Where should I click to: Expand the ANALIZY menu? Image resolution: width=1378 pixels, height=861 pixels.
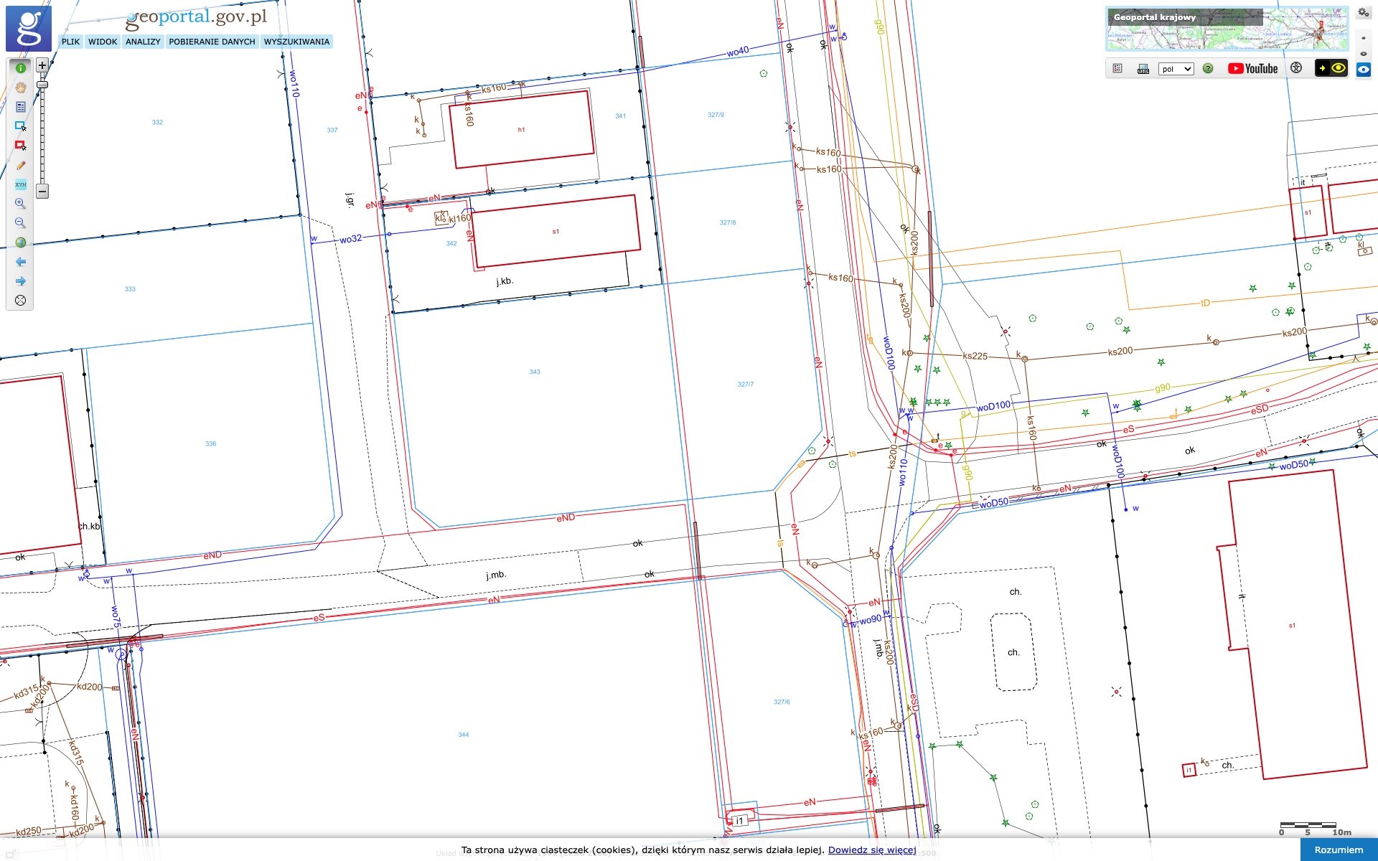[143, 42]
